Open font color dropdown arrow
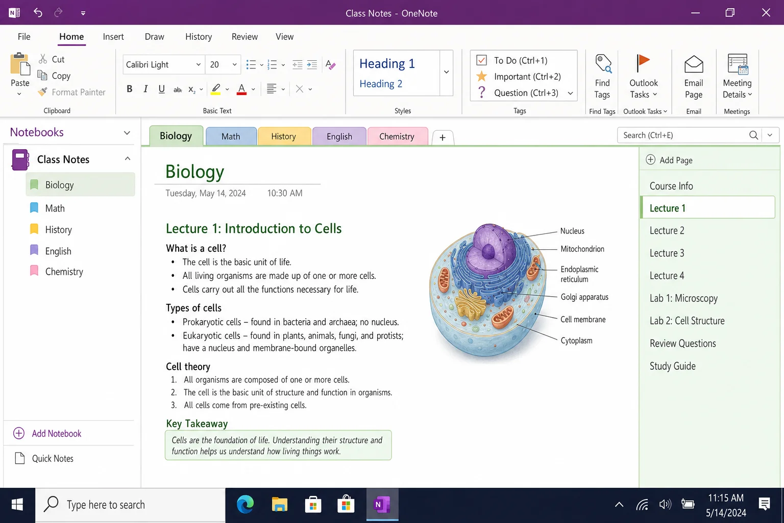Image resolution: width=784 pixels, height=523 pixels. (253, 89)
